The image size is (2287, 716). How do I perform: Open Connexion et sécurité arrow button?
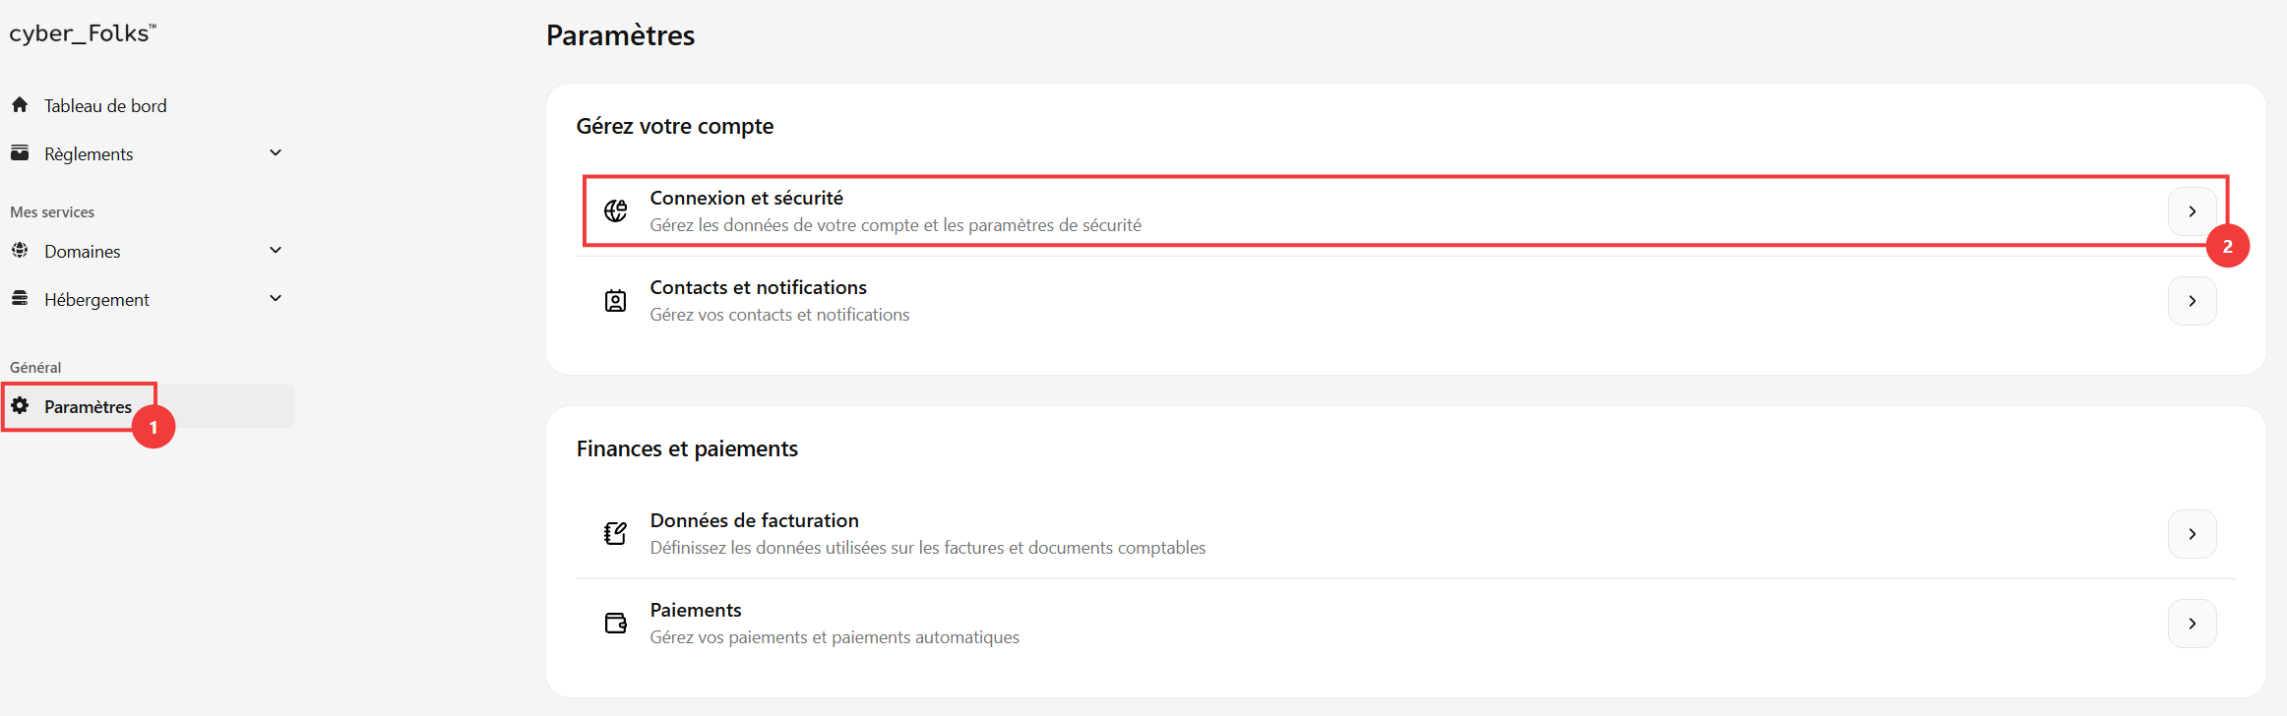tap(2193, 211)
